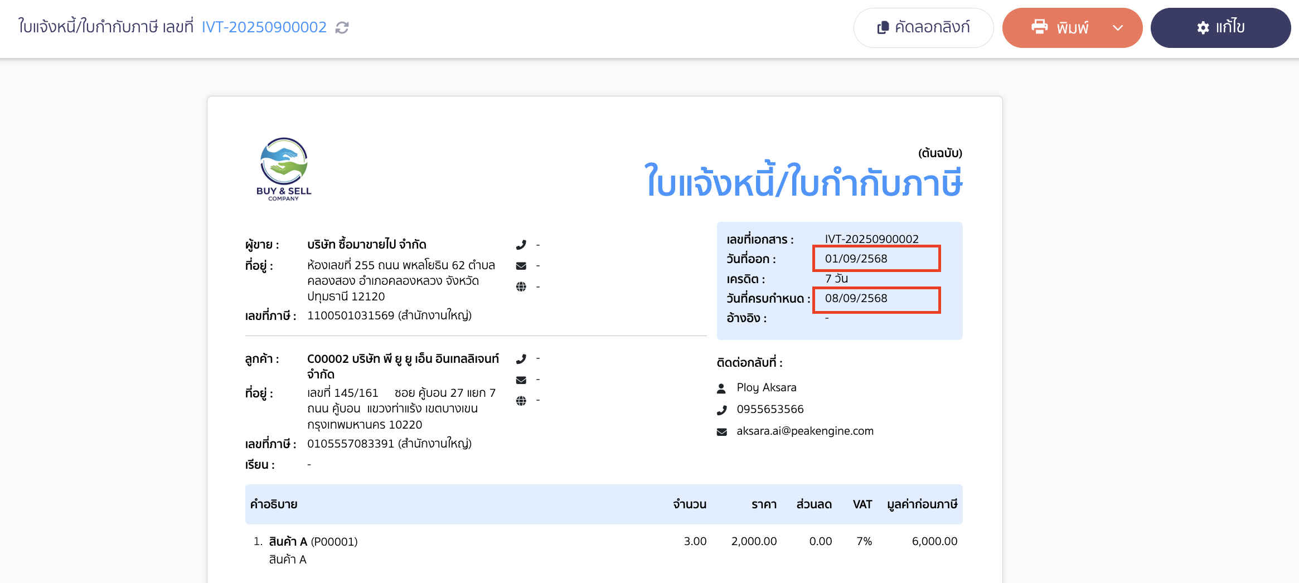Click the customer email envelope icon
The image size is (1299, 583).
(521, 380)
